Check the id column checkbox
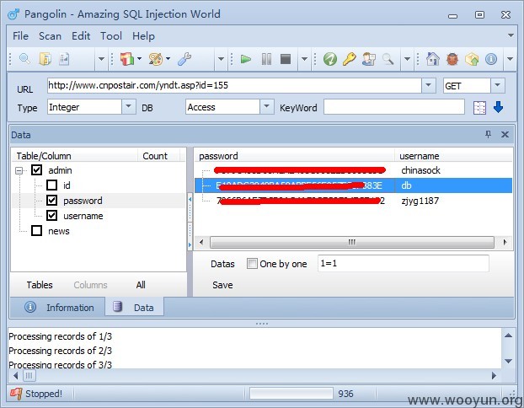The width and height of the screenshot is (524, 408). click(51, 185)
